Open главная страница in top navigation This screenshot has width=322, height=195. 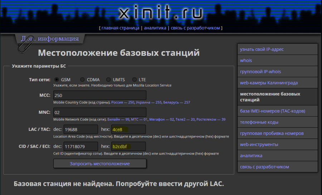click(120, 28)
